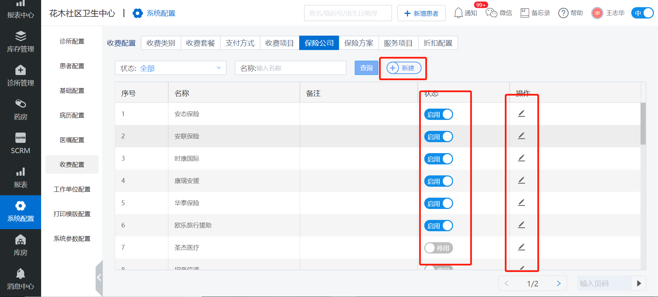Open 基础配置 menu item

coord(72,91)
